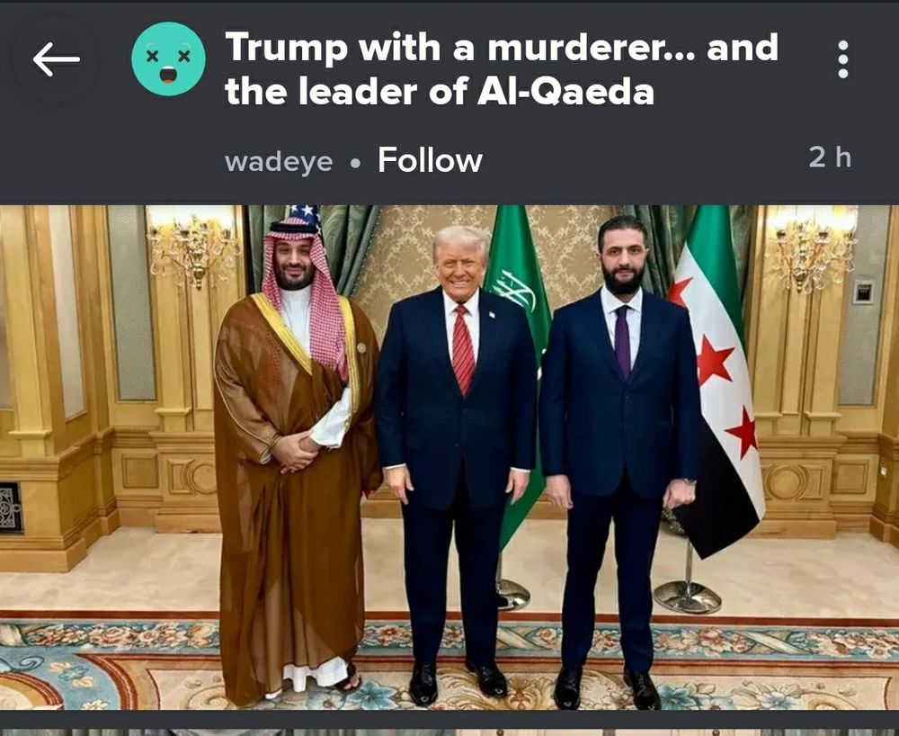Open the next image strip below photo
Viewport: 899px width, 736px height.
(449, 732)
